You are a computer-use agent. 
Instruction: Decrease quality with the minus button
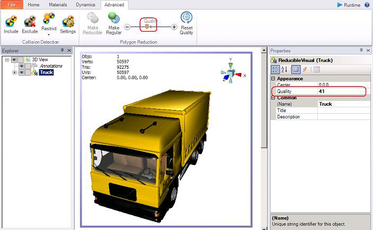[x=127, y=27]
